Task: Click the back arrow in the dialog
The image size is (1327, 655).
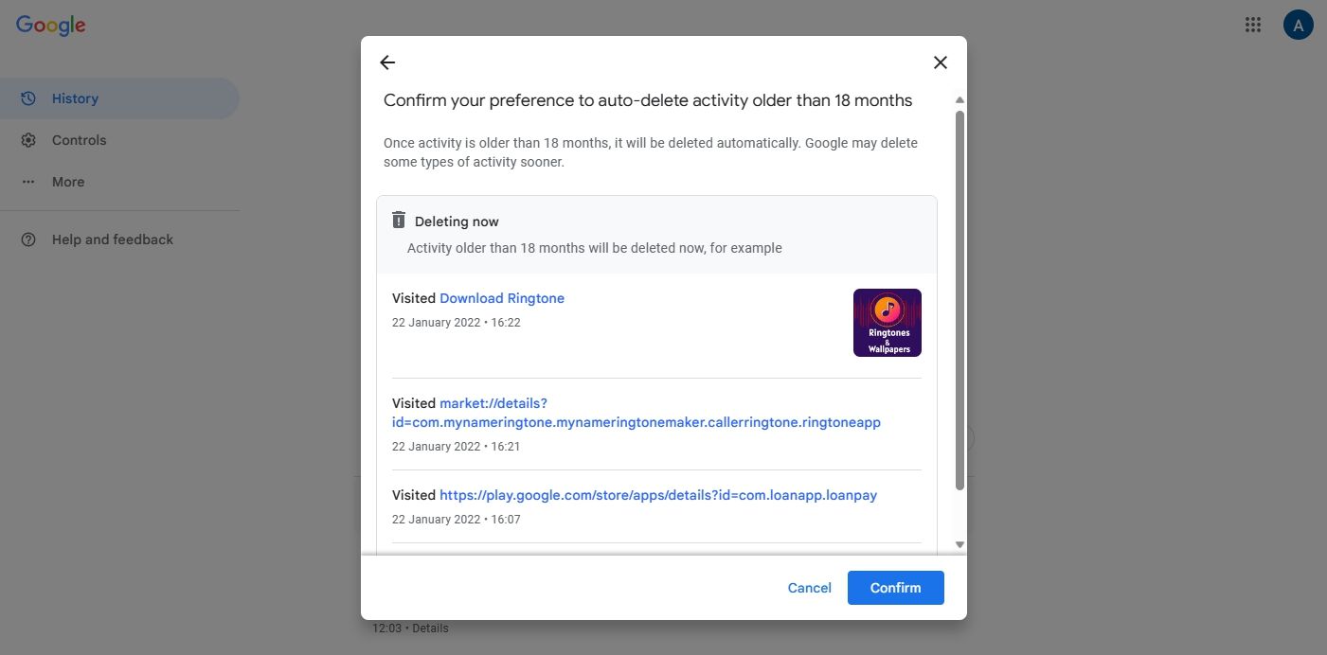Action: click(x=387, y=62)
